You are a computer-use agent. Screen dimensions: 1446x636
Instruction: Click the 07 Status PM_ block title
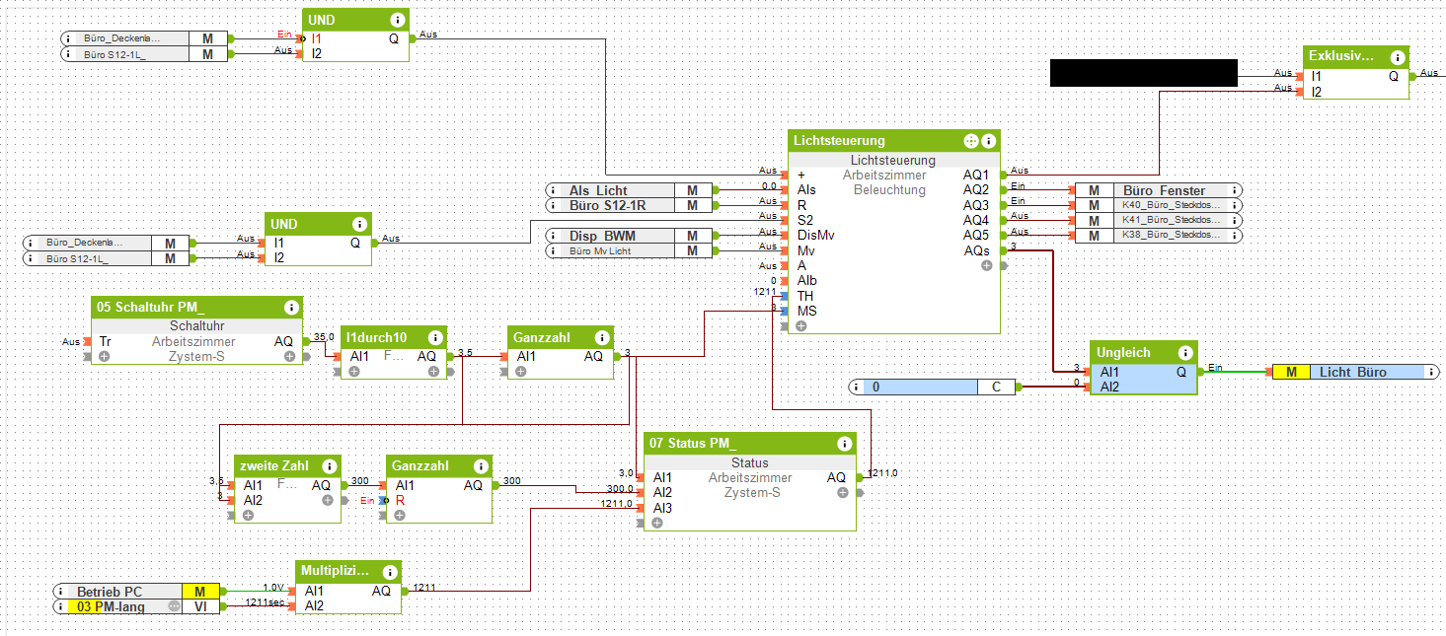tap(693, 443)
